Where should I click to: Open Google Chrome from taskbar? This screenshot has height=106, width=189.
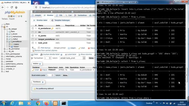coord(38,103)
